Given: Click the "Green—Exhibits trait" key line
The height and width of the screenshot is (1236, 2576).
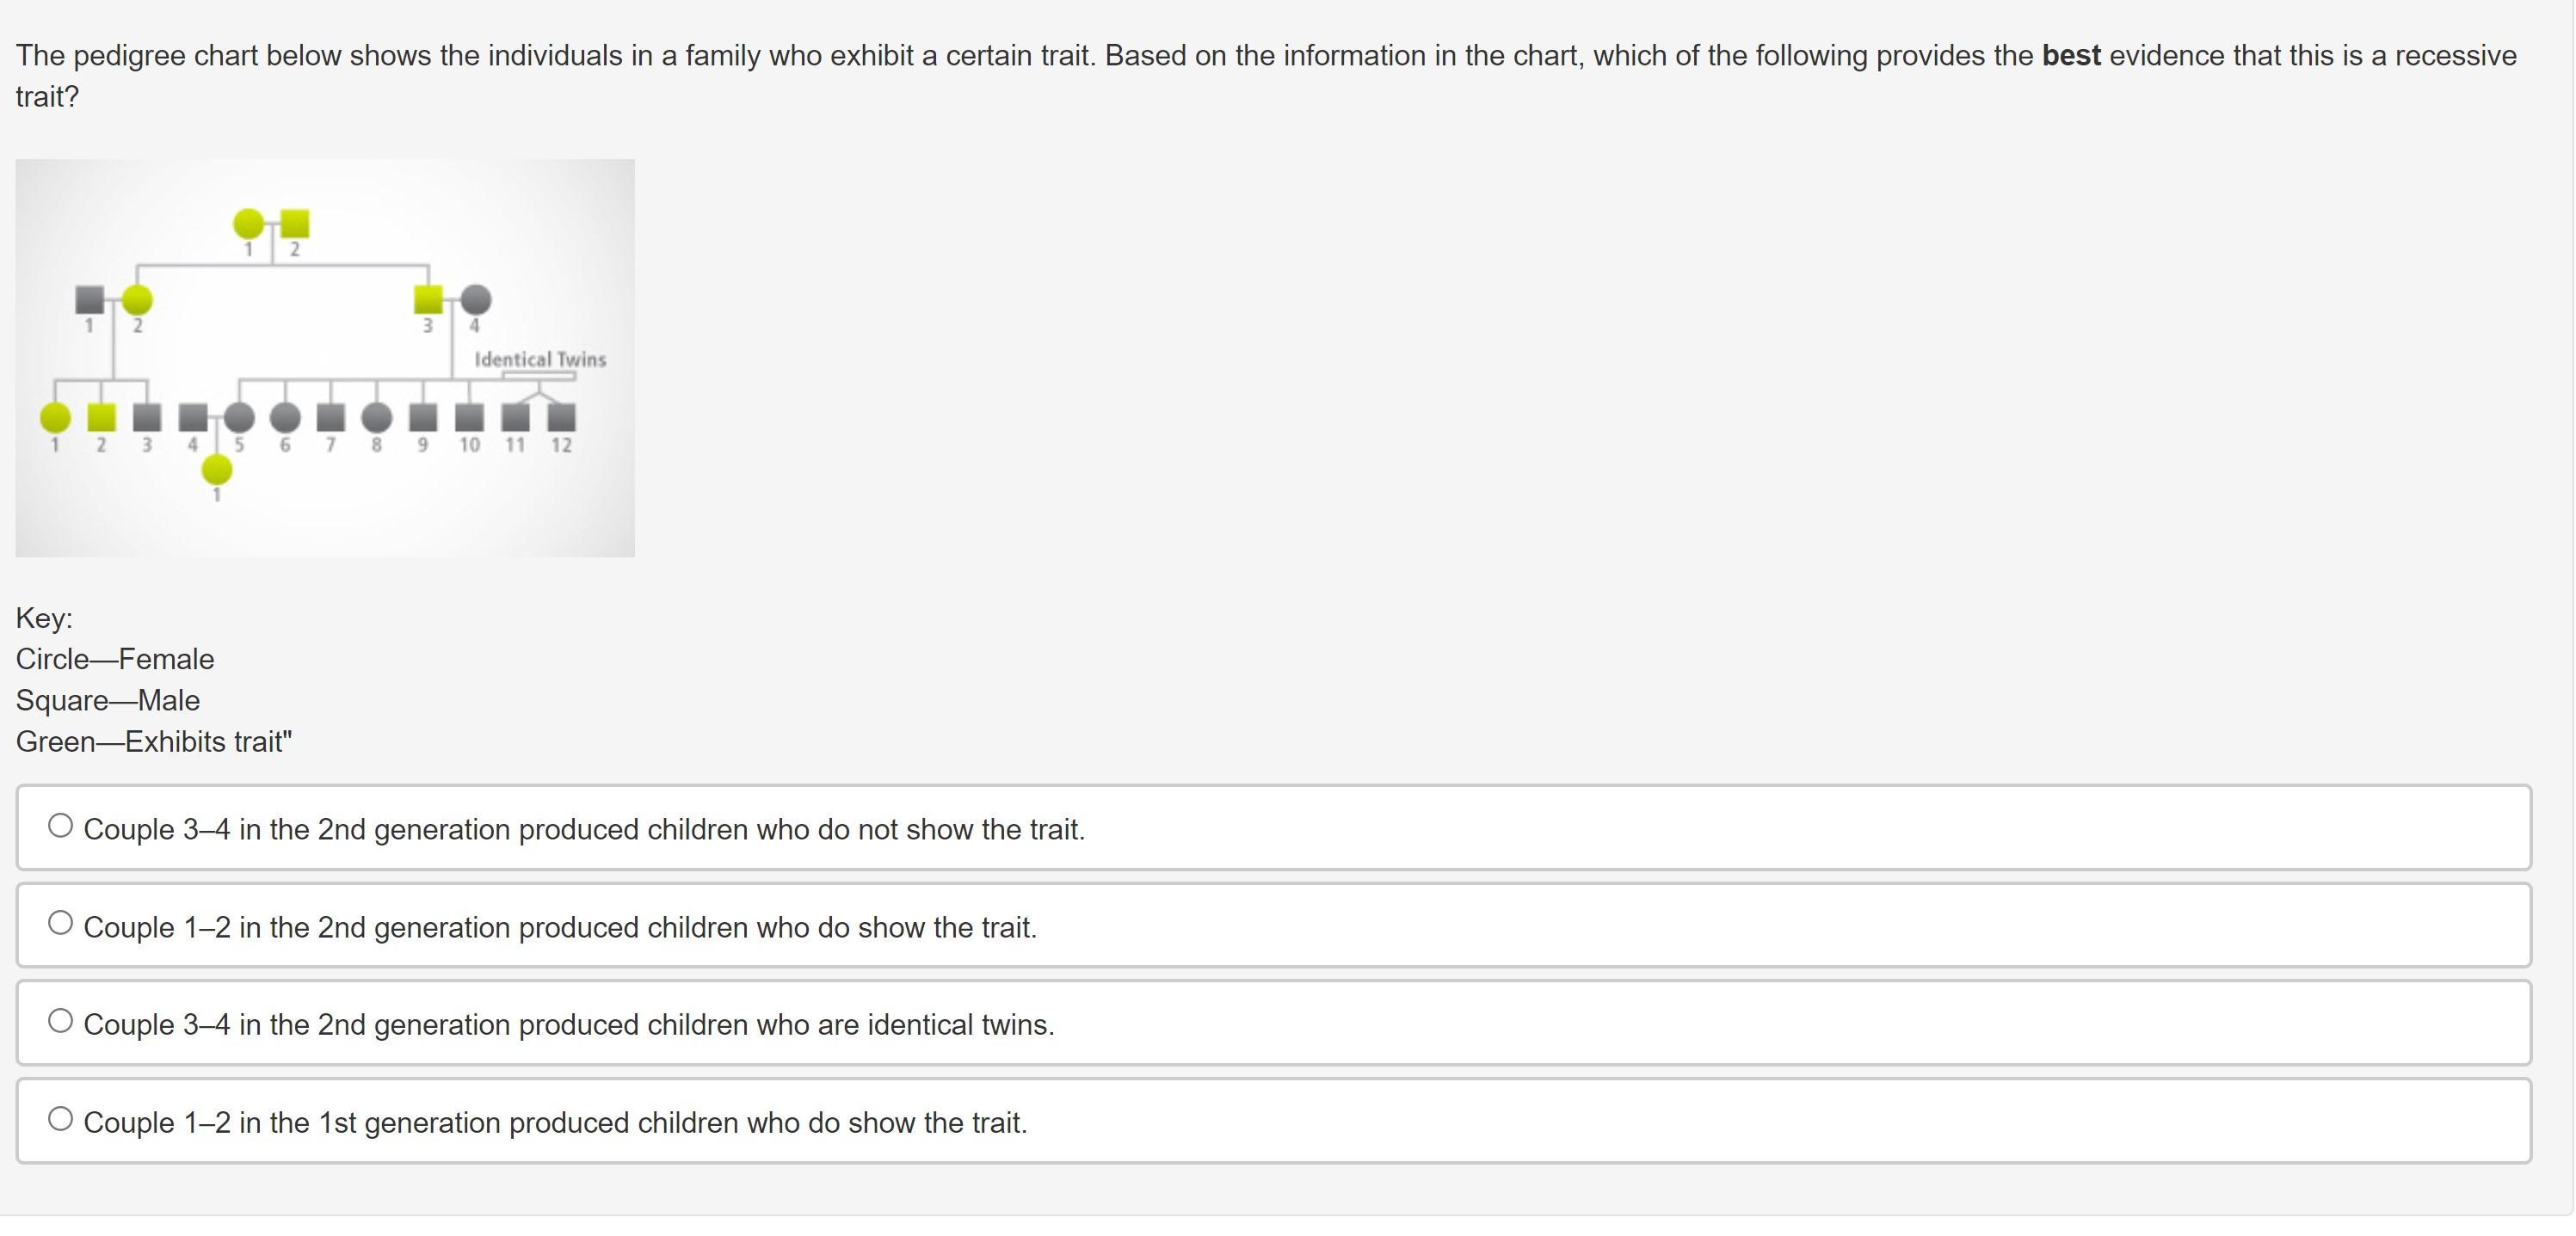Looking at the screenshot, I should 154,742.
